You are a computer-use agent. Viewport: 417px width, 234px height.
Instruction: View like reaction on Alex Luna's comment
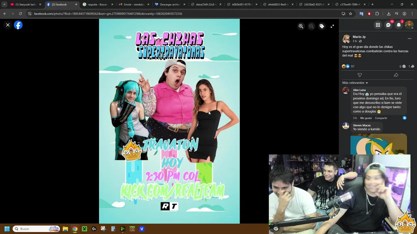tap(404, 118)
